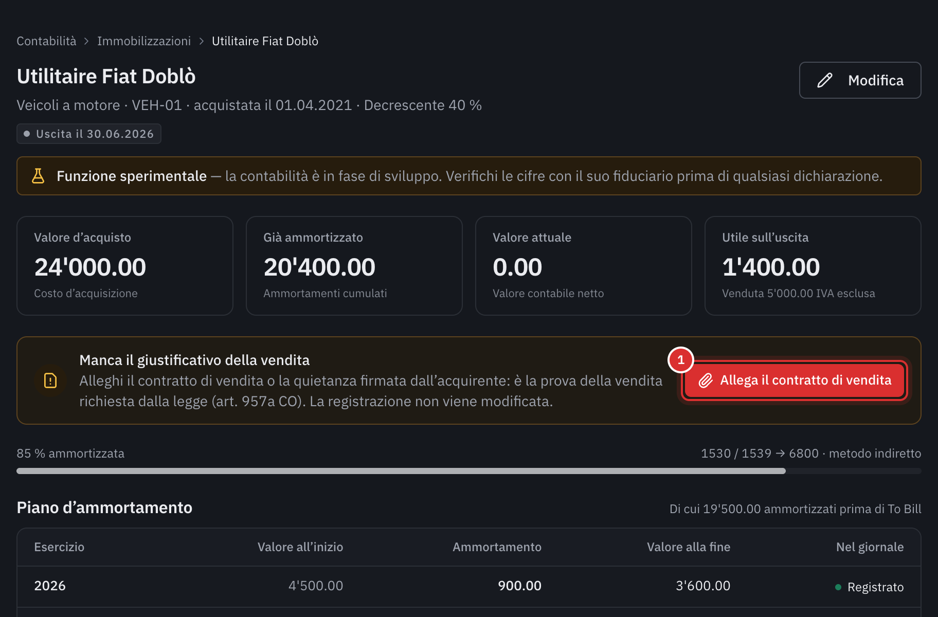Open the Contabilità breadcrumb link

coord(46,41)
